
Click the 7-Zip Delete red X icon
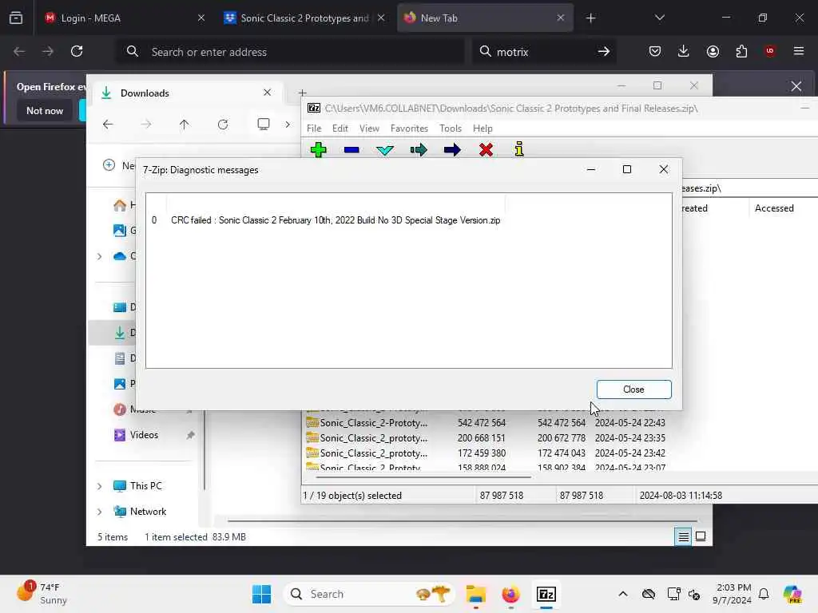(486, 150)
